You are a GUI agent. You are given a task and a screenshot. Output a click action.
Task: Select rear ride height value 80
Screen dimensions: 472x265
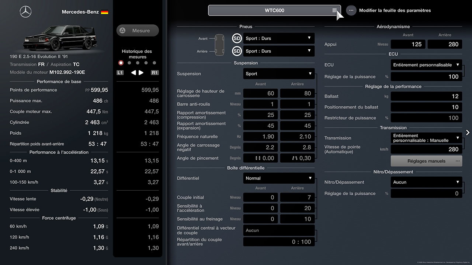[x=298, y=93]
